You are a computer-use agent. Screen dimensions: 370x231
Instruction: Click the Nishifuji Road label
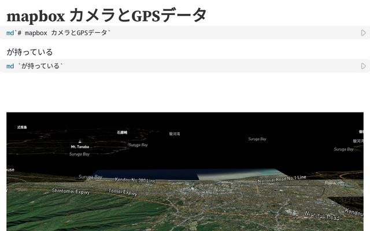pos(322,215)
